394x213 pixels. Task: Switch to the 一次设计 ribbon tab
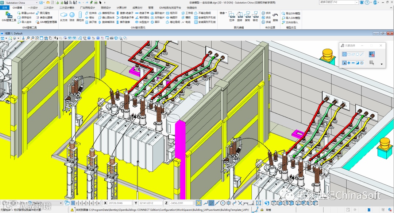pyautogui.click(x=33, y=8)
